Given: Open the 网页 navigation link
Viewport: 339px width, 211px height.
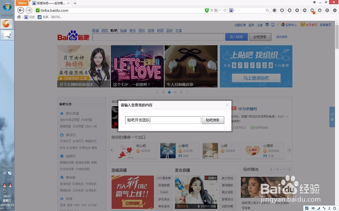Looking at the screenshot, I should 105,31.
